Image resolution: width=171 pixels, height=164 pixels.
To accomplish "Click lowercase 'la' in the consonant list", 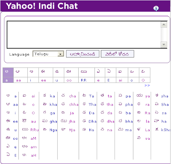I will point(147,122).
